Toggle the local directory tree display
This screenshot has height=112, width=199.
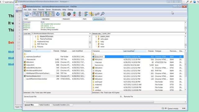tap(41, 14)
